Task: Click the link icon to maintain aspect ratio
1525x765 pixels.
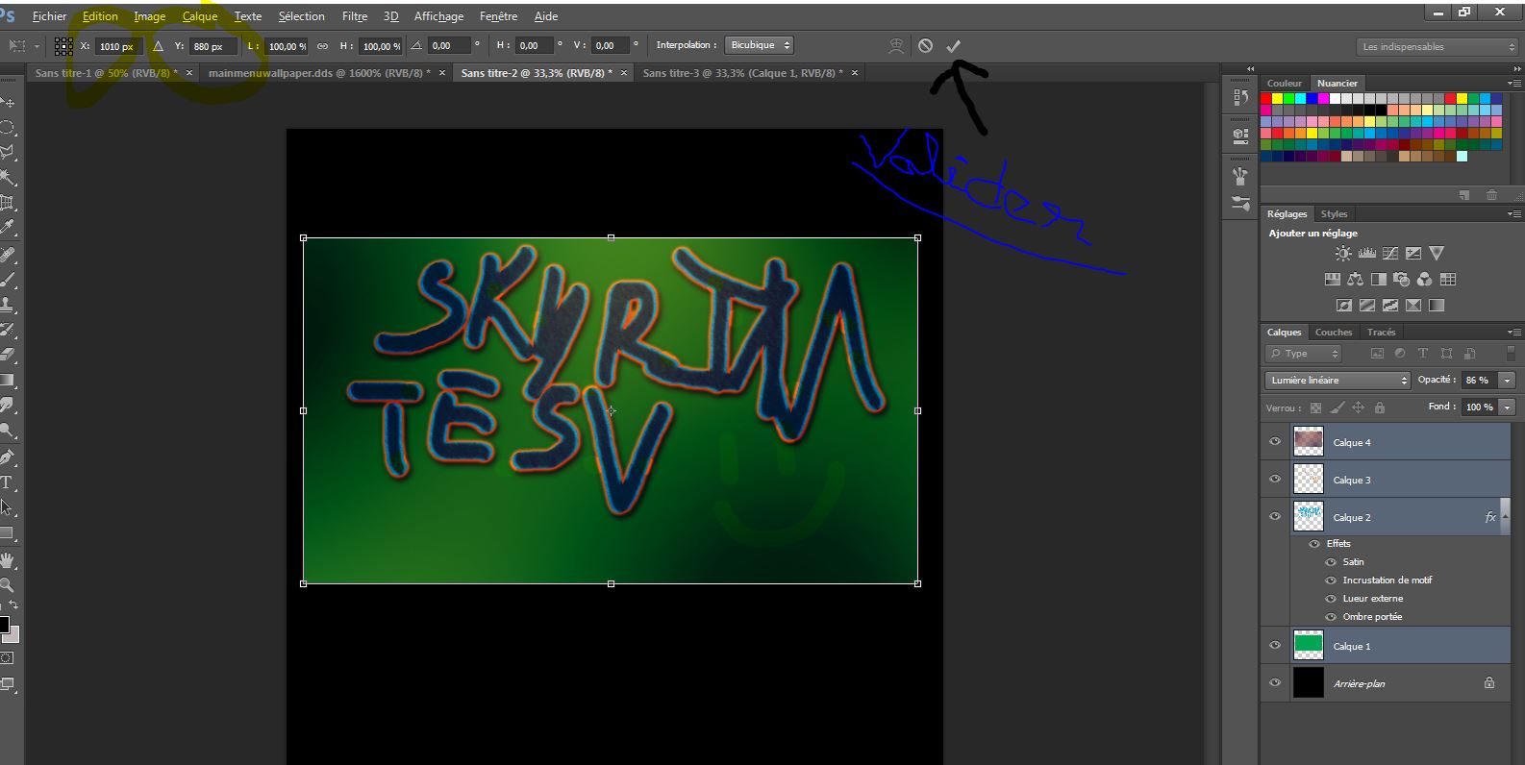Action: click(x=323, y=46)
